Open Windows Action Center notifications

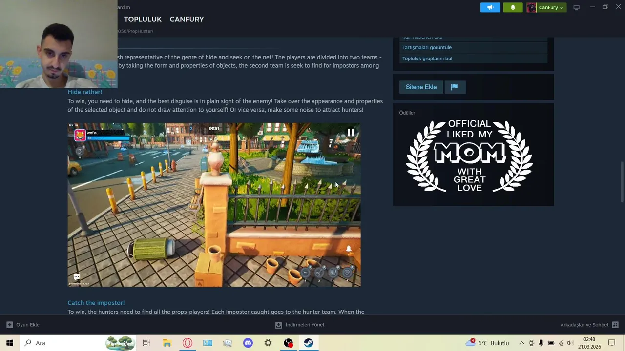(612, 343)
